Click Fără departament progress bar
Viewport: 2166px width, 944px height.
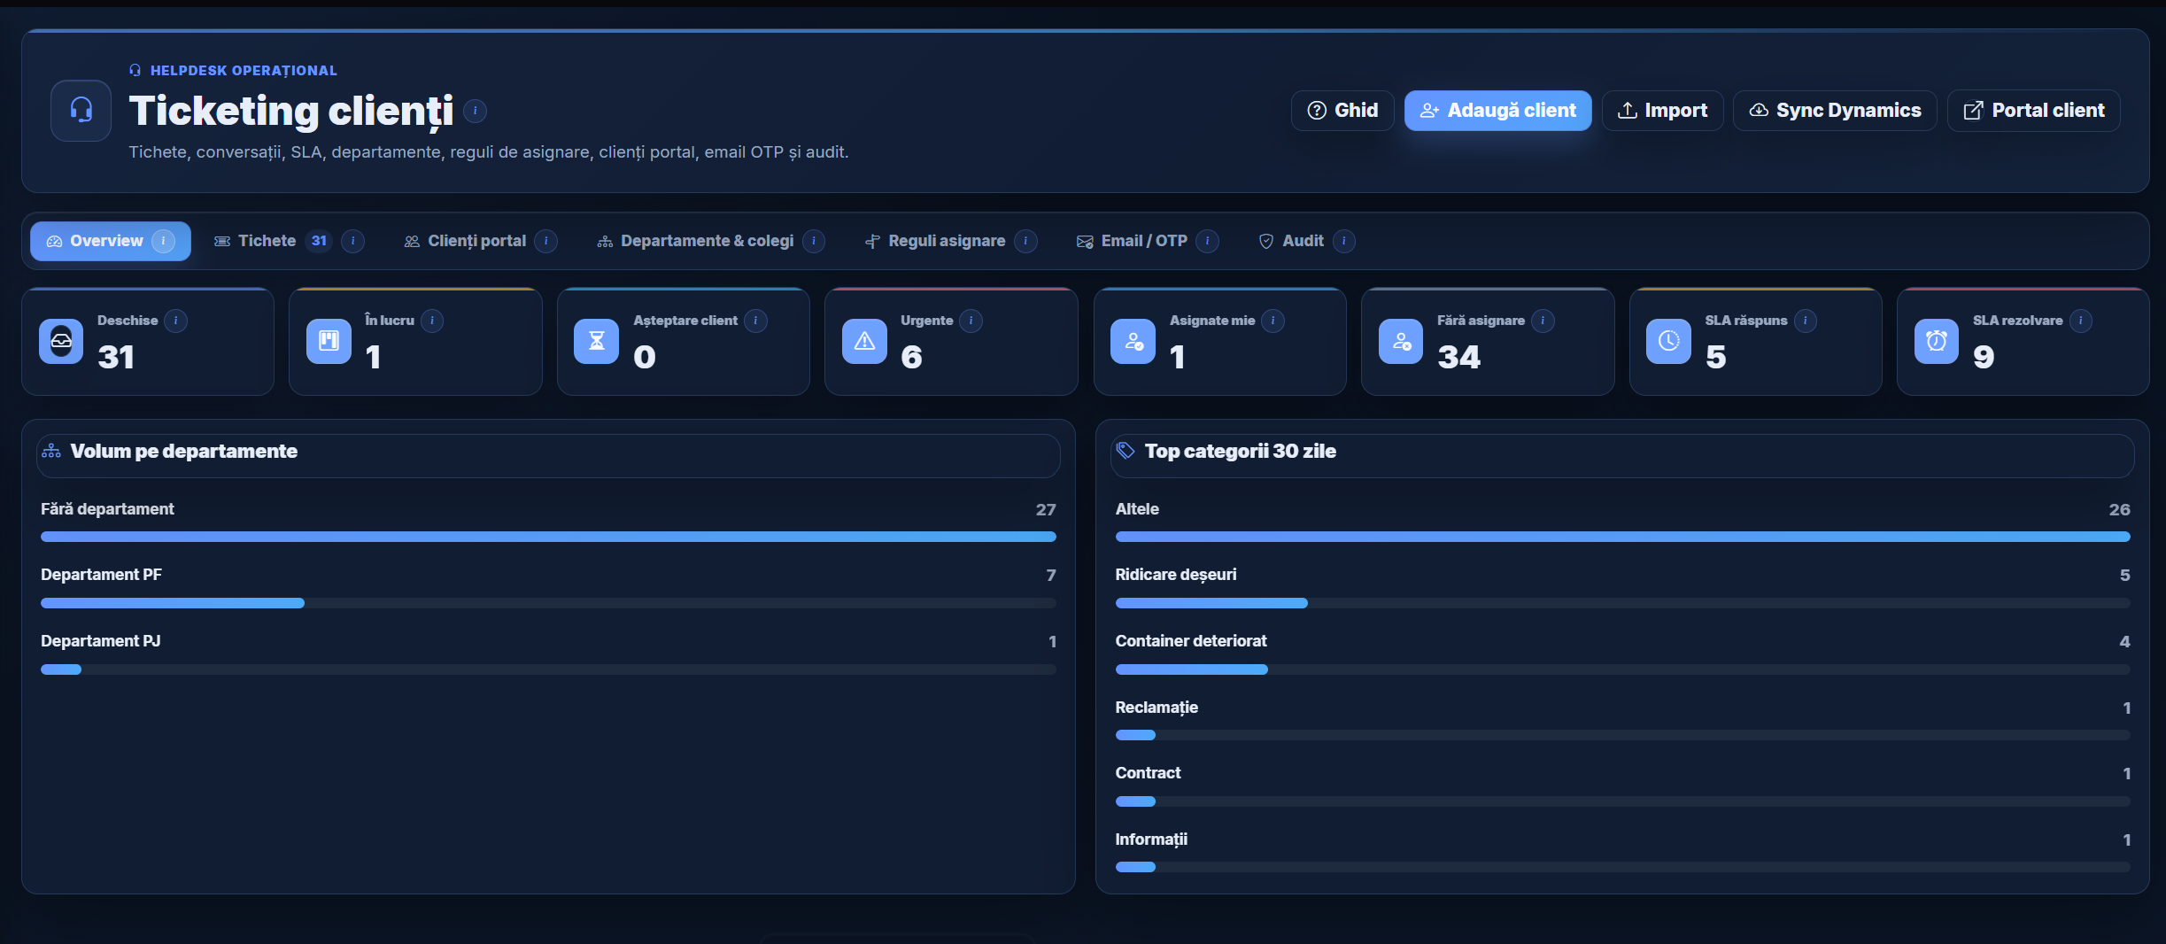[548, 537]
